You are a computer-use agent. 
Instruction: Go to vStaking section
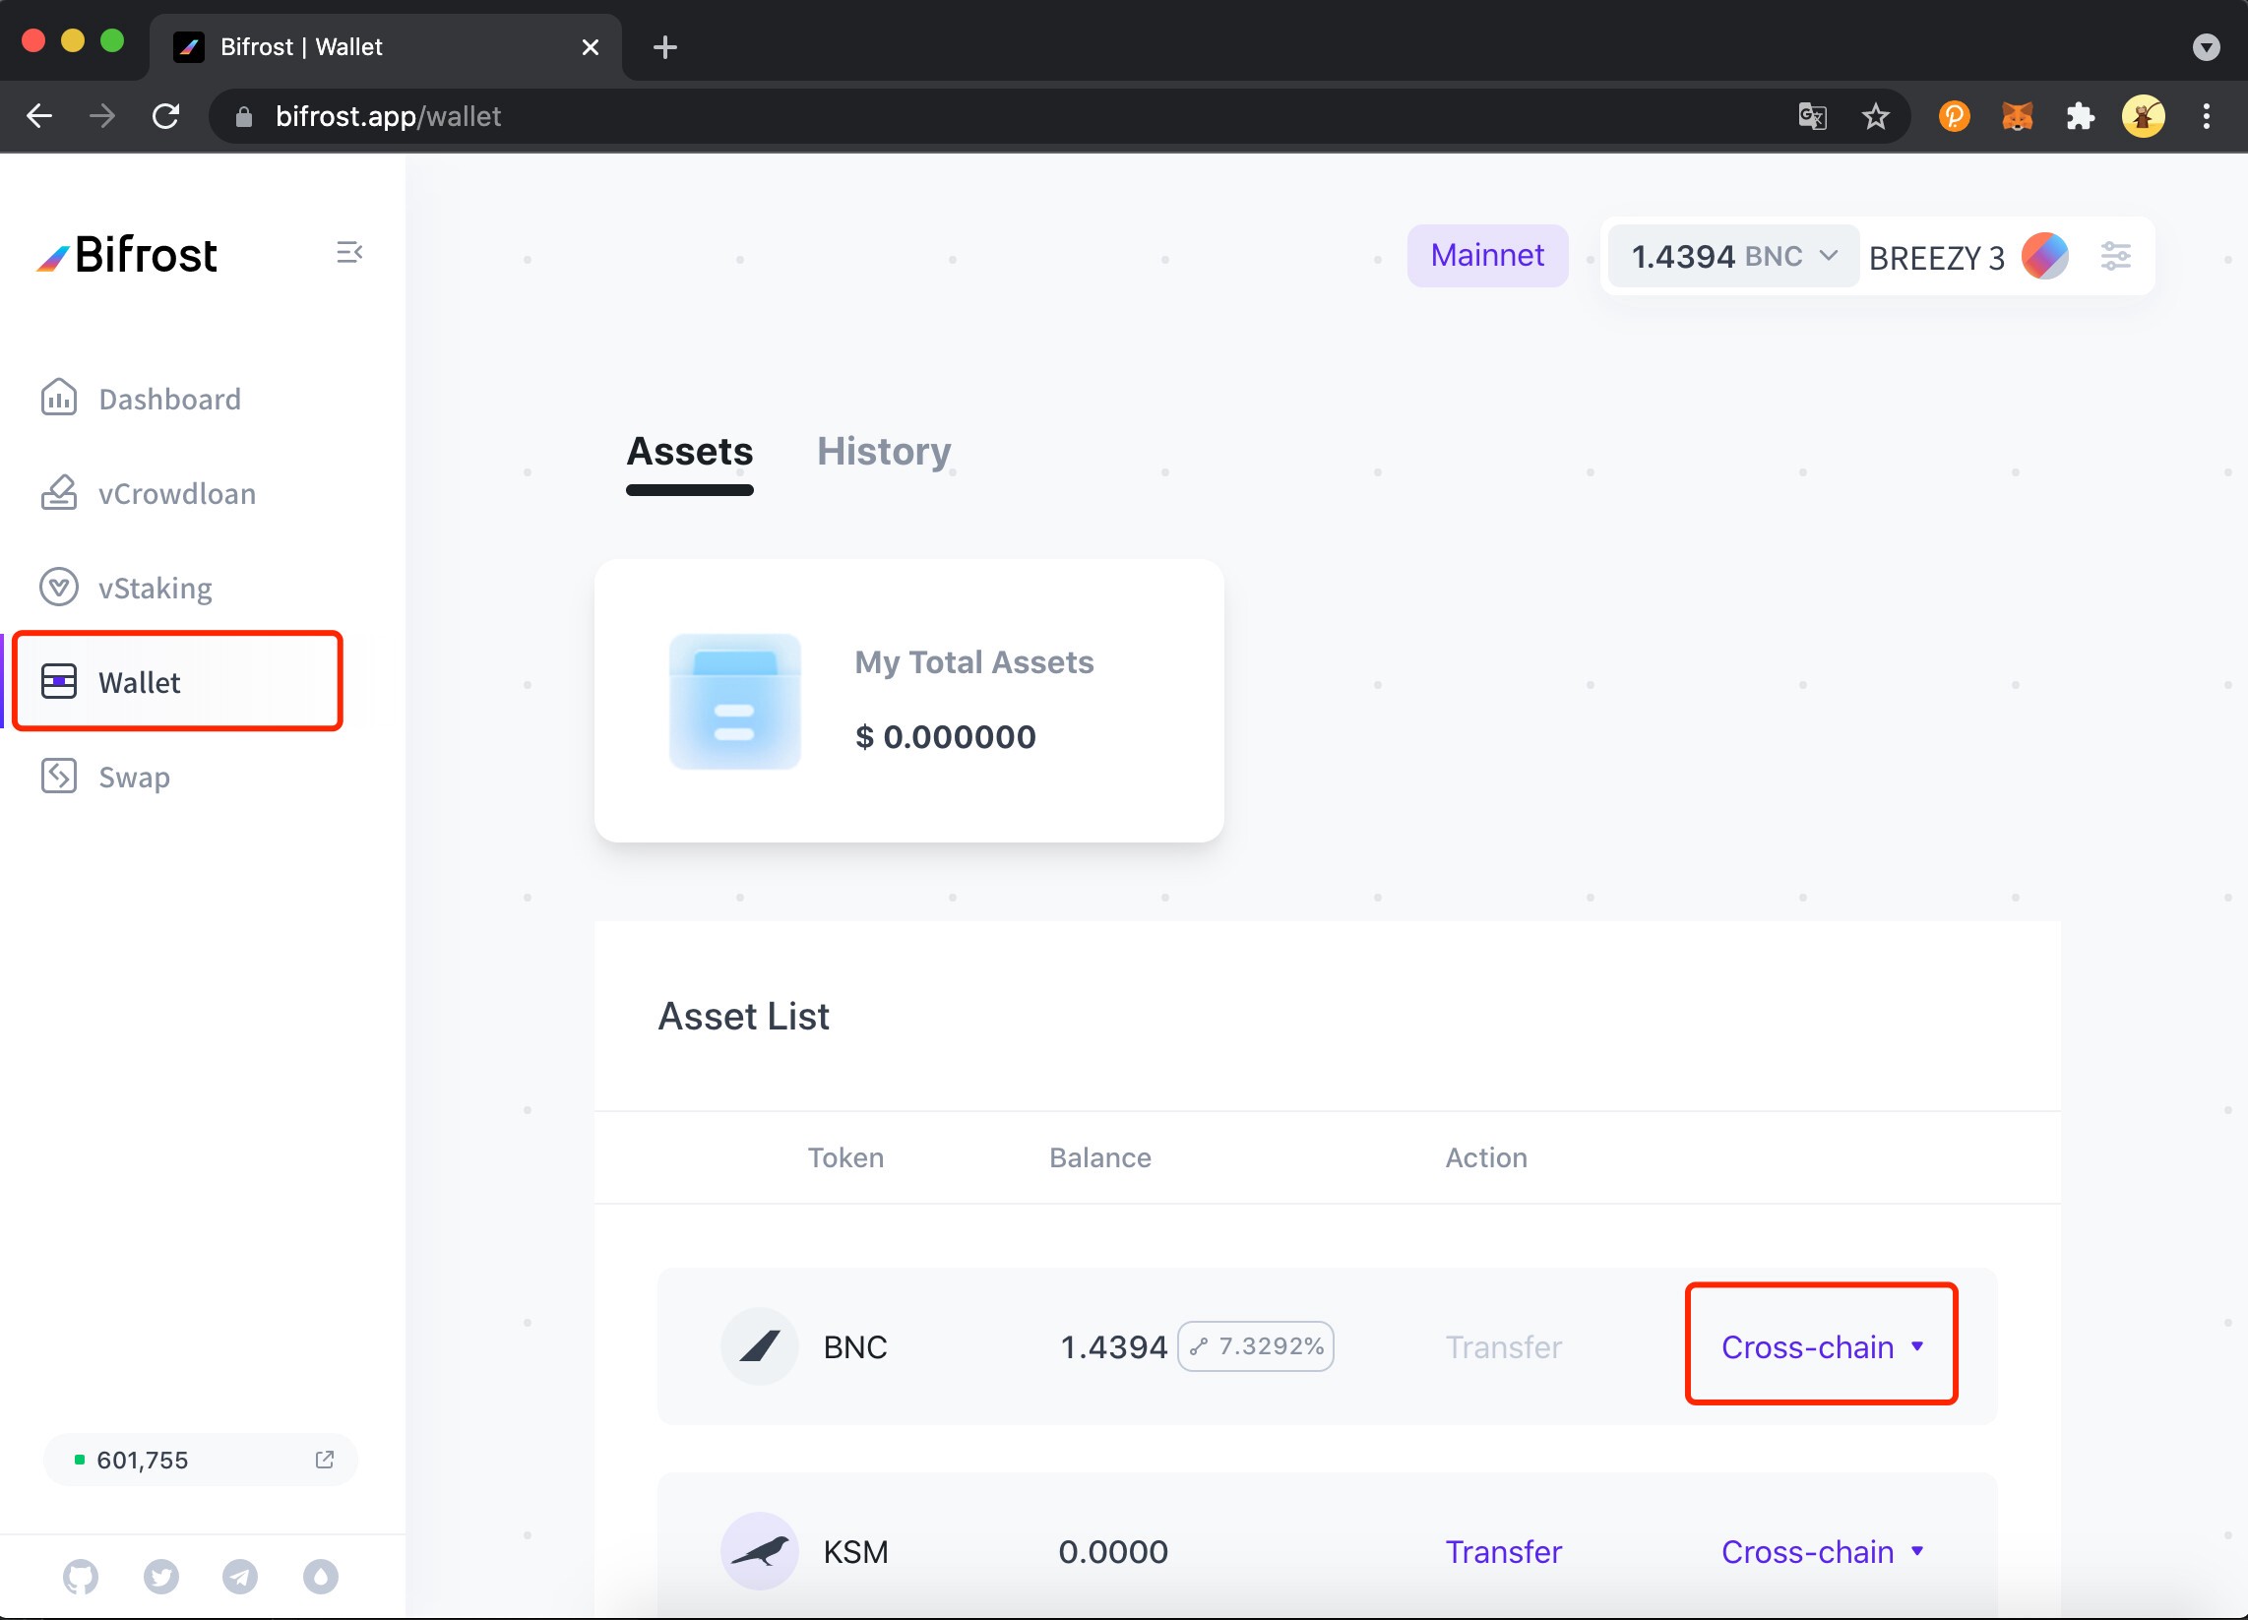pyautogui.click(x=126, y=587)
